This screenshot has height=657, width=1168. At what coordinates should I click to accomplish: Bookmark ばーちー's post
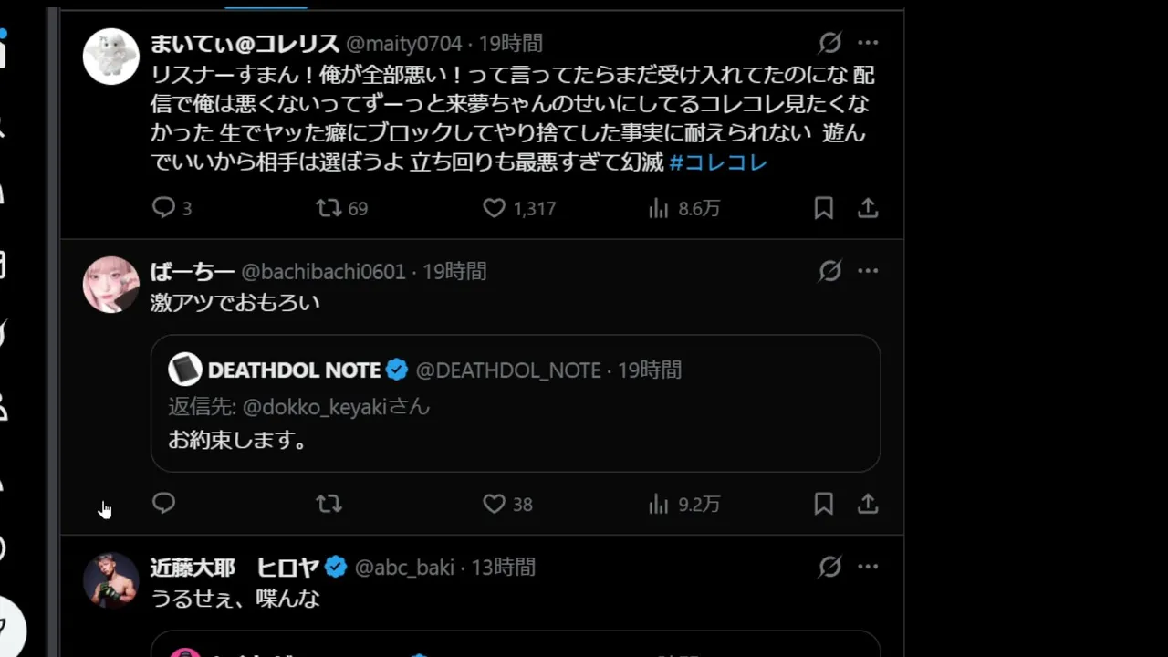point(823,503)
